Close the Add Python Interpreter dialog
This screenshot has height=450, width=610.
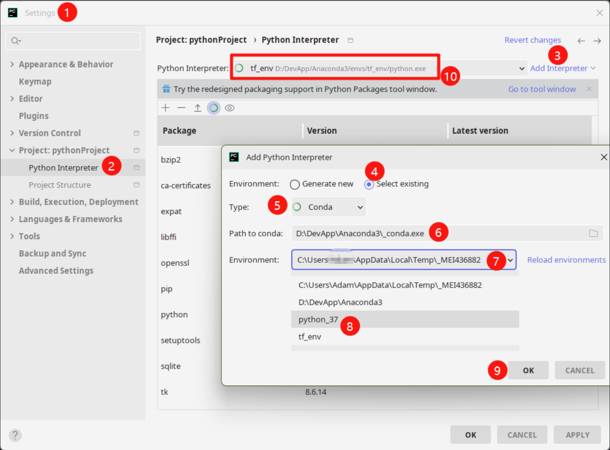coord(603,157)
